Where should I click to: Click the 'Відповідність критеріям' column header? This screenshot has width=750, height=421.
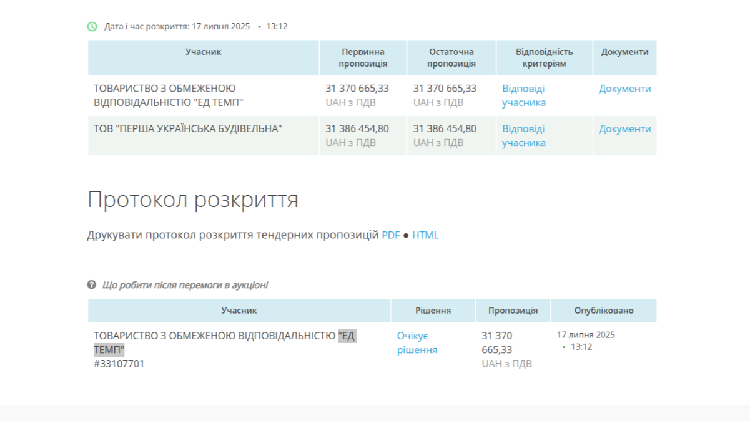coord(545,57)
